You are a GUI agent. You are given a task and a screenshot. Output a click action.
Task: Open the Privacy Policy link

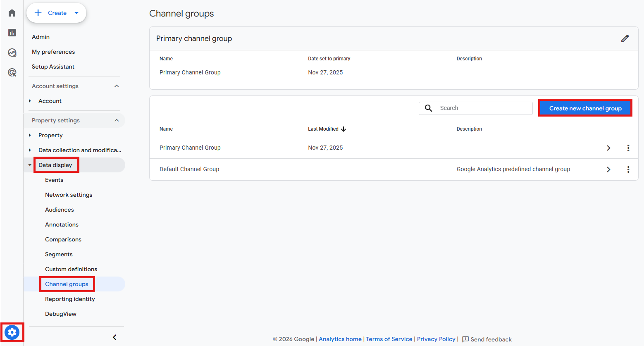pyautogui.click(x=436, y=339)
